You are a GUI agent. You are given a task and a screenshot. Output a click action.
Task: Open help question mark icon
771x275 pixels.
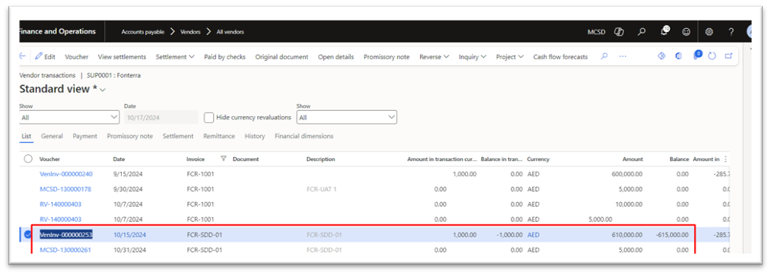click(x=731, y=32)
